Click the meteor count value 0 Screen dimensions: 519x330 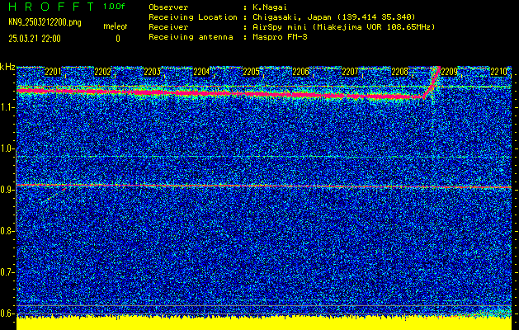pyautogui.click(x=118, y=39)
